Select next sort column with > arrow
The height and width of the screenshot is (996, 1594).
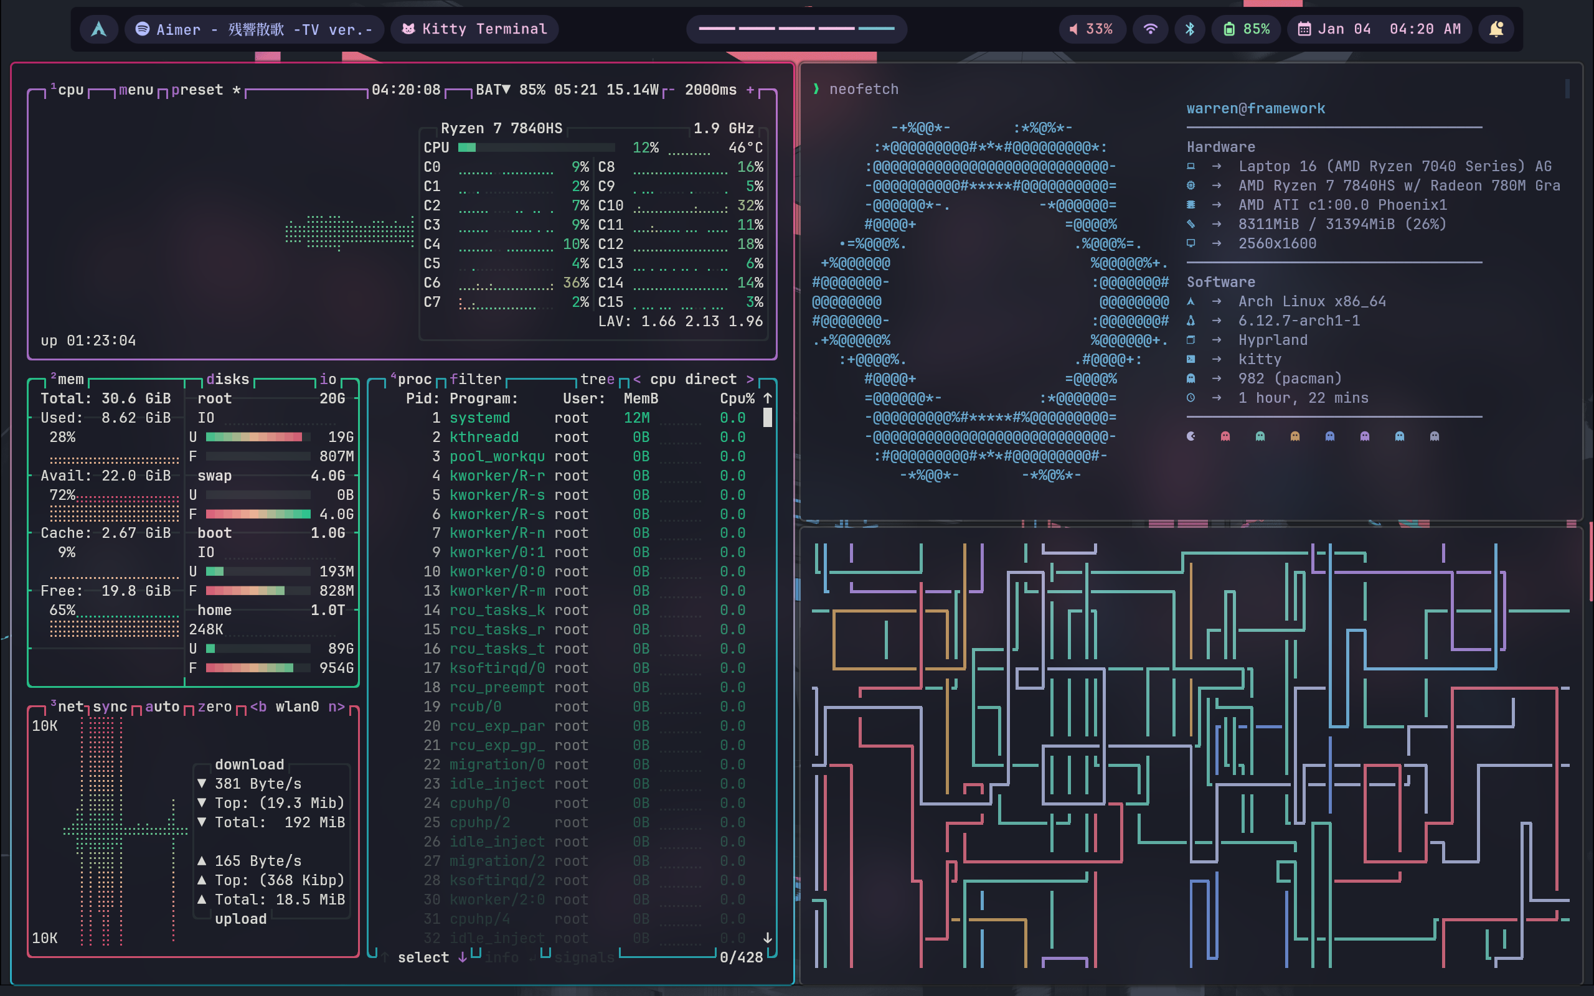click(x=750, y=380)
